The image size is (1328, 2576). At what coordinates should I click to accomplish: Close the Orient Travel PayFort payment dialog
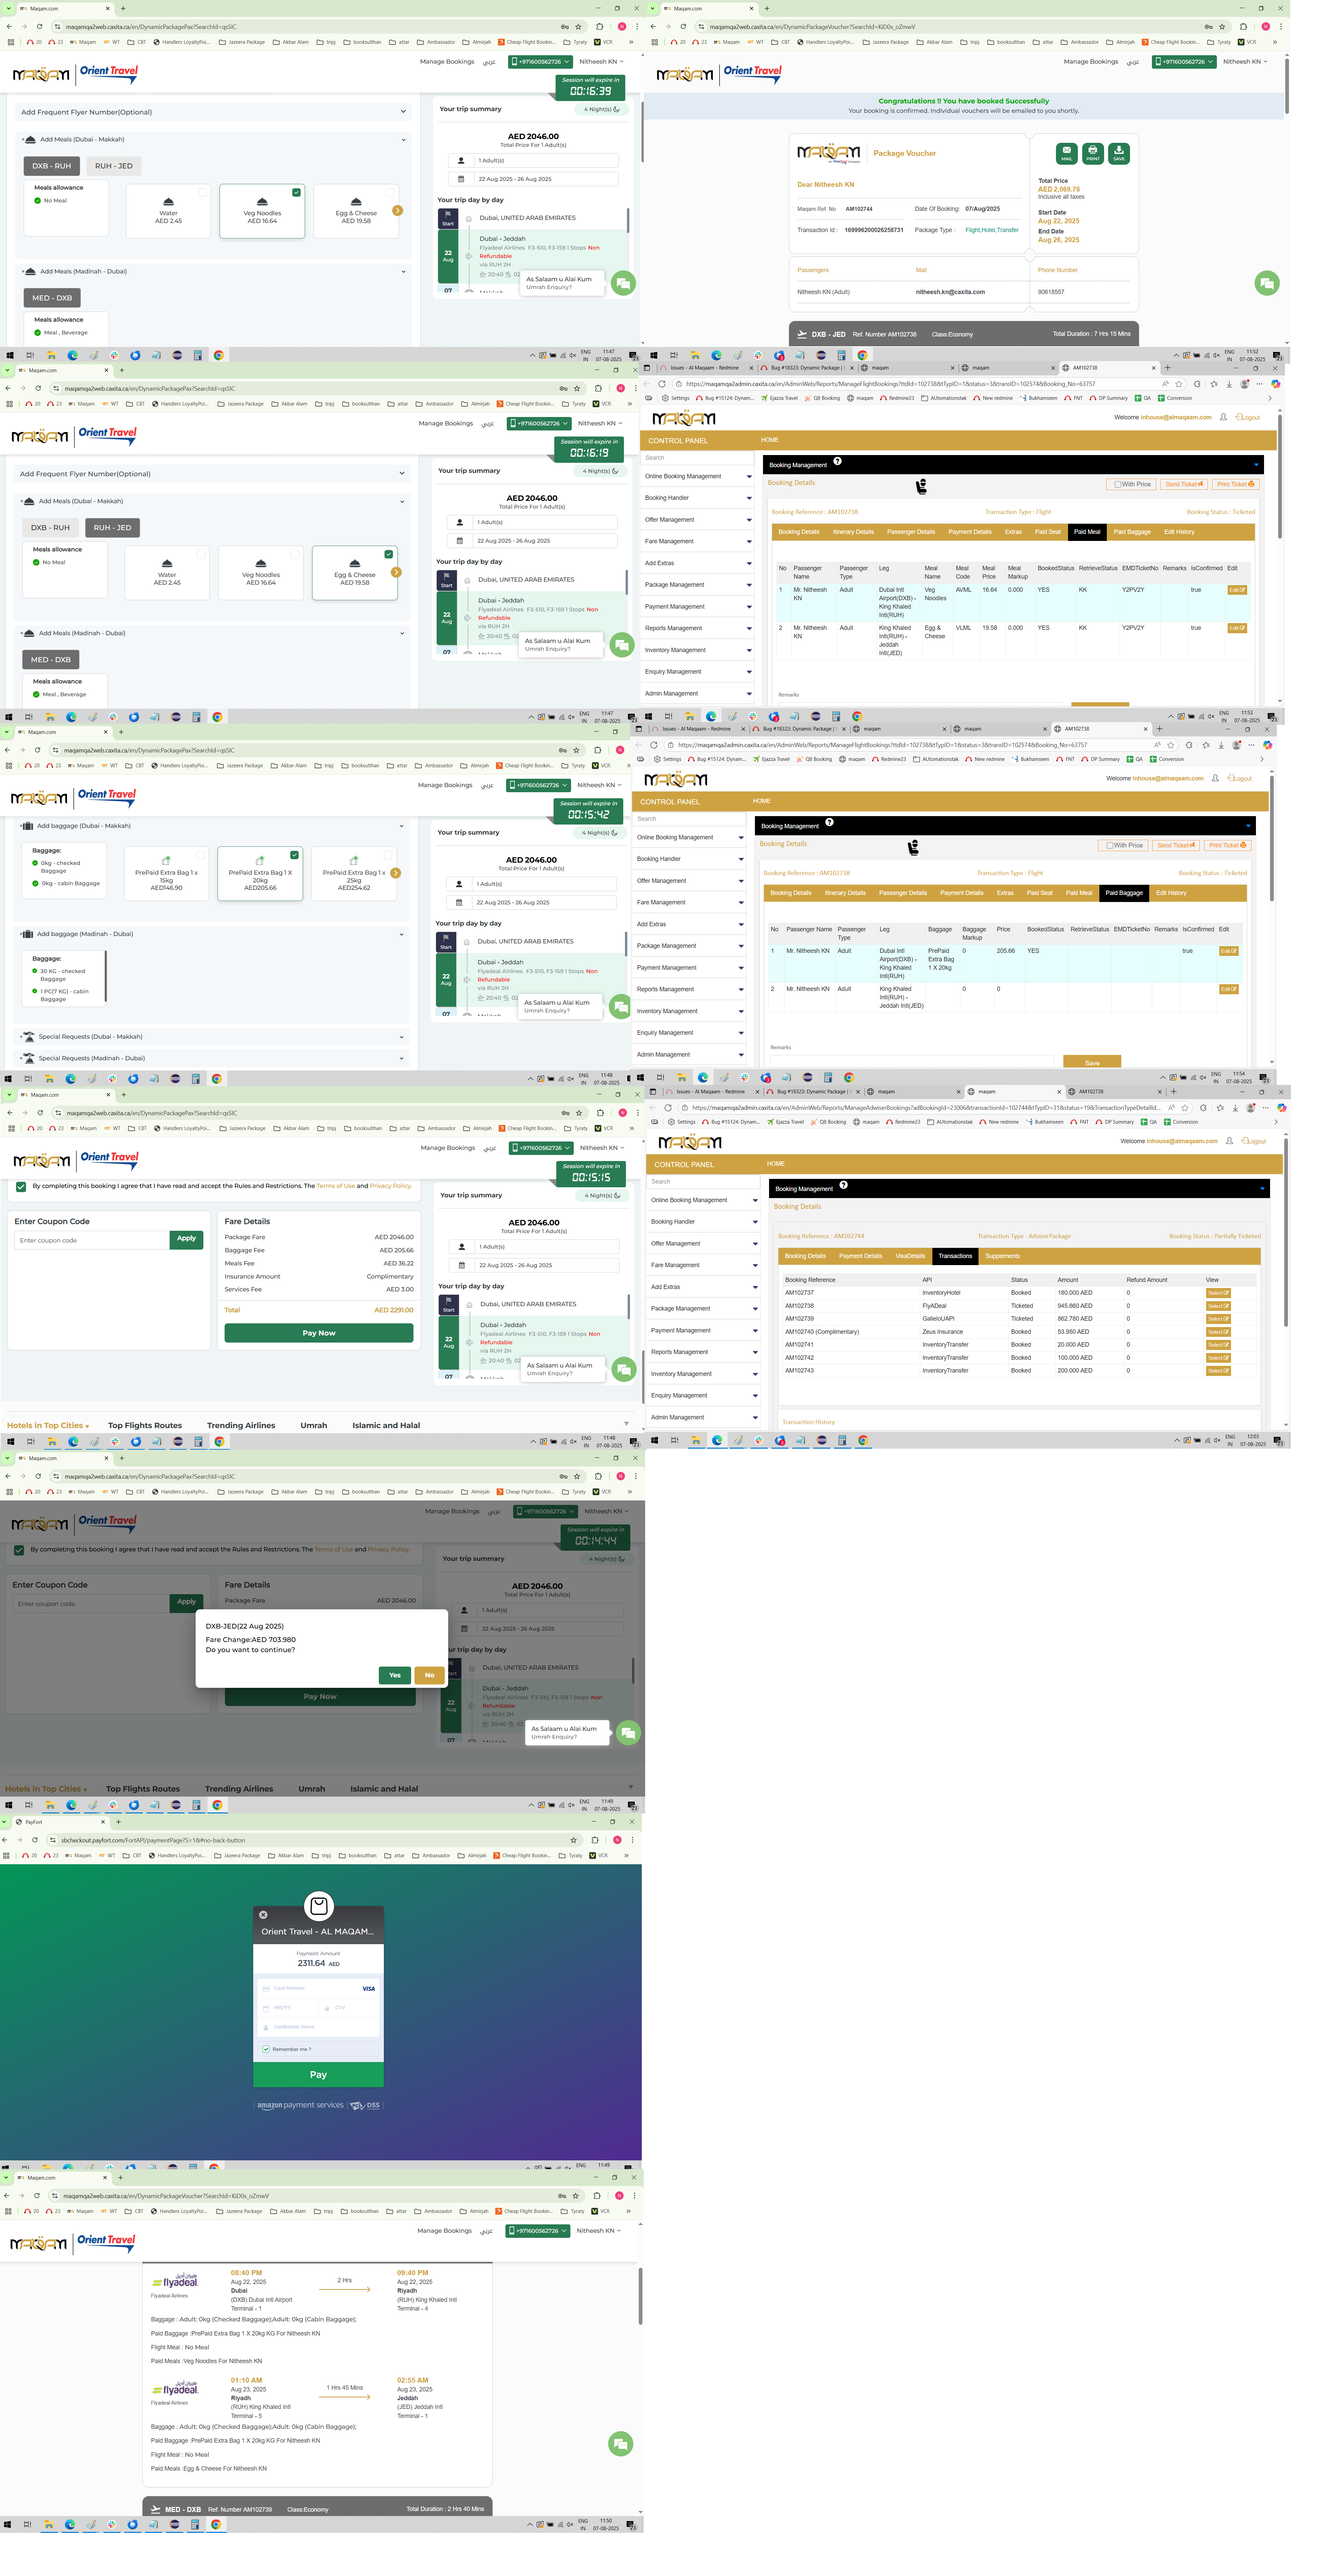click(x=263, y=1915)
